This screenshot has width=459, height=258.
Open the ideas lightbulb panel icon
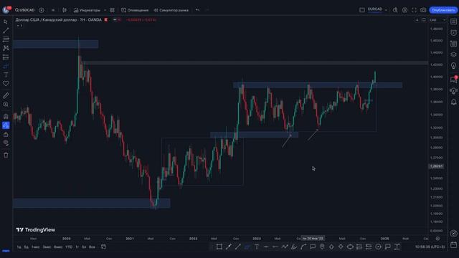point(453,66)
